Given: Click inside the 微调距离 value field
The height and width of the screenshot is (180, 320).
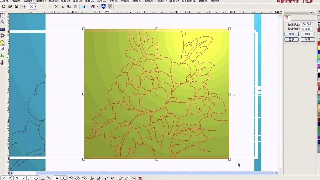Looking at the screenshot, I should click(306, 24).
